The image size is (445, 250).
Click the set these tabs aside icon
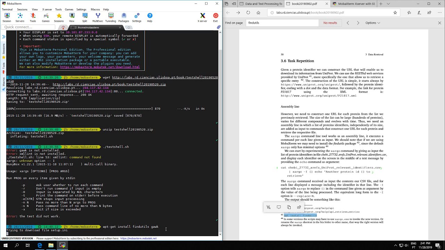pyautogui.click(x=234, y=4)
